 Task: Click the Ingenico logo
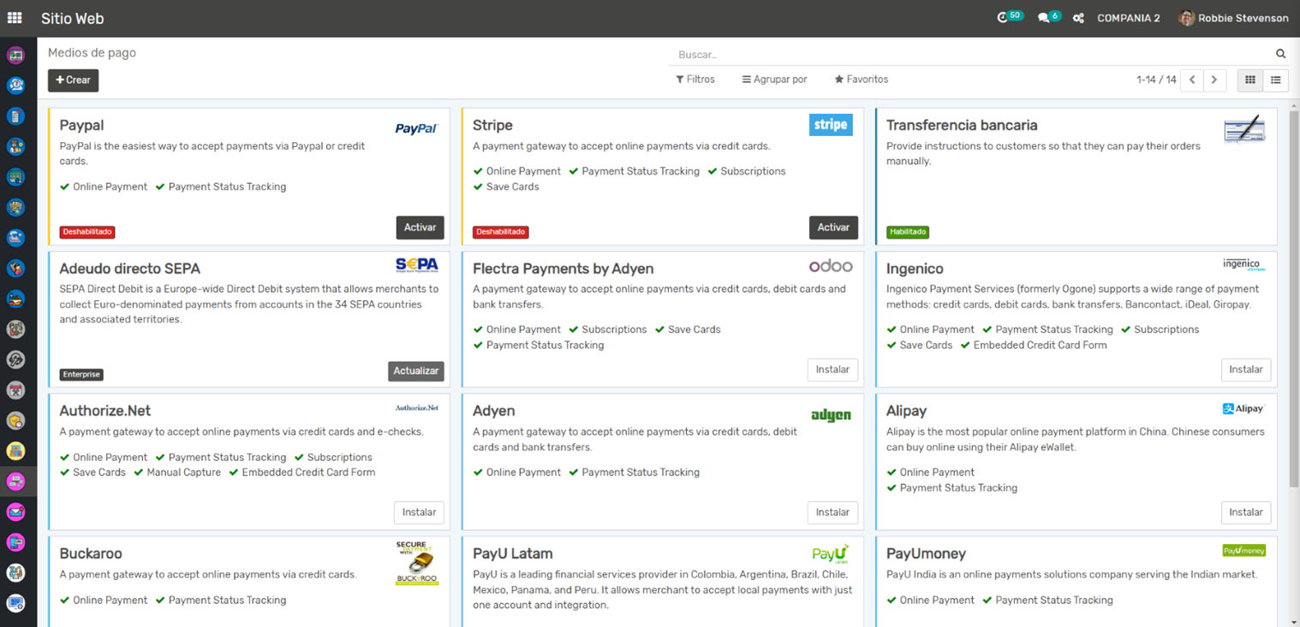1244,264
